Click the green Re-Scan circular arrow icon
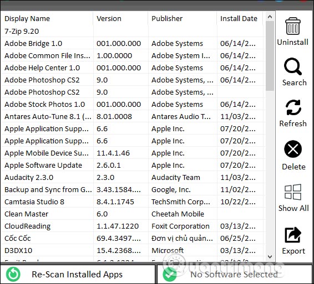Viewport: 314px width, 284px height. pyautogui.click(x=13, y=275)
